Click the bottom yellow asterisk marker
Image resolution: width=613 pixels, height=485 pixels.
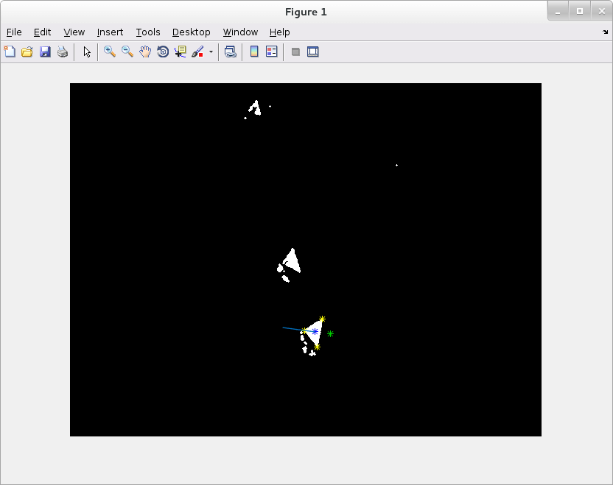point(317,347)
